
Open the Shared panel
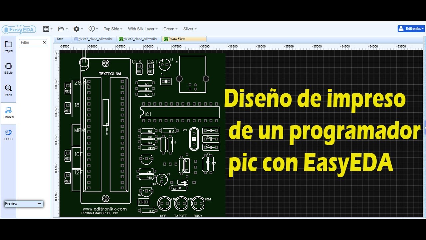point(8,113)
